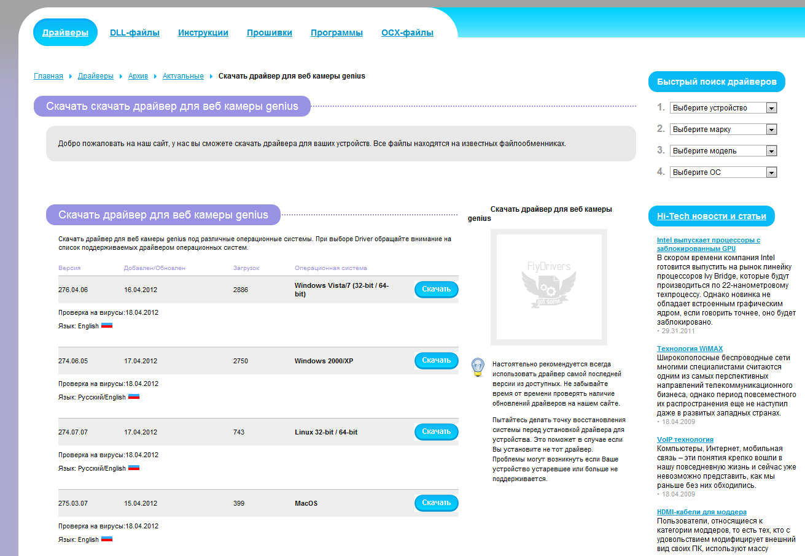Screen dimensions: 805x556
Task: Expand the Выберите марку dropdown
Action: [723, 129]
